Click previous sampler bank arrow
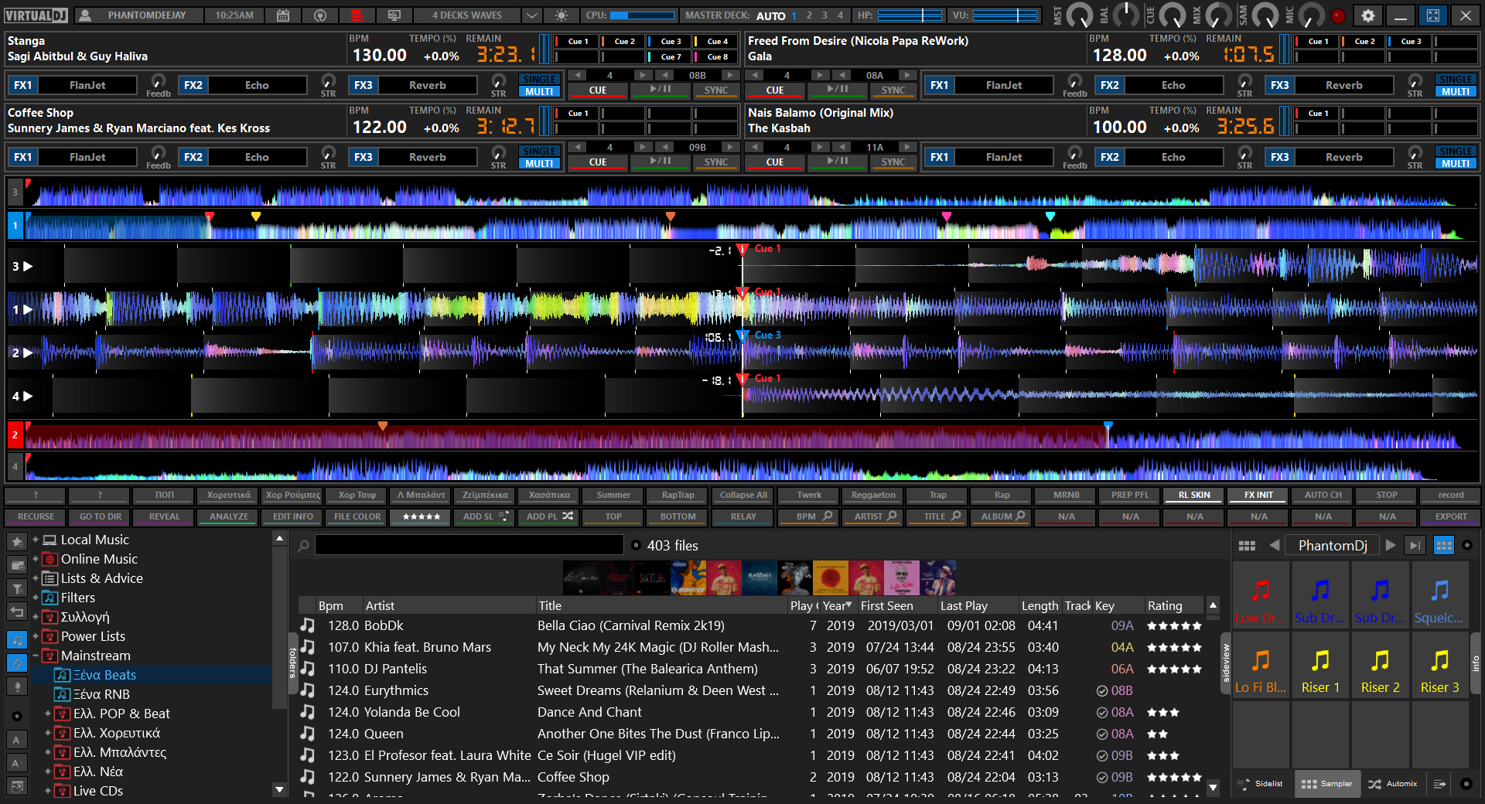 [1274, 546]
